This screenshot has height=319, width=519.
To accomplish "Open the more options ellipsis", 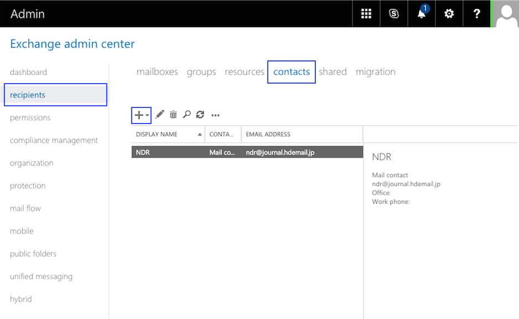I will pyautogui.click(x=215, y=115).
